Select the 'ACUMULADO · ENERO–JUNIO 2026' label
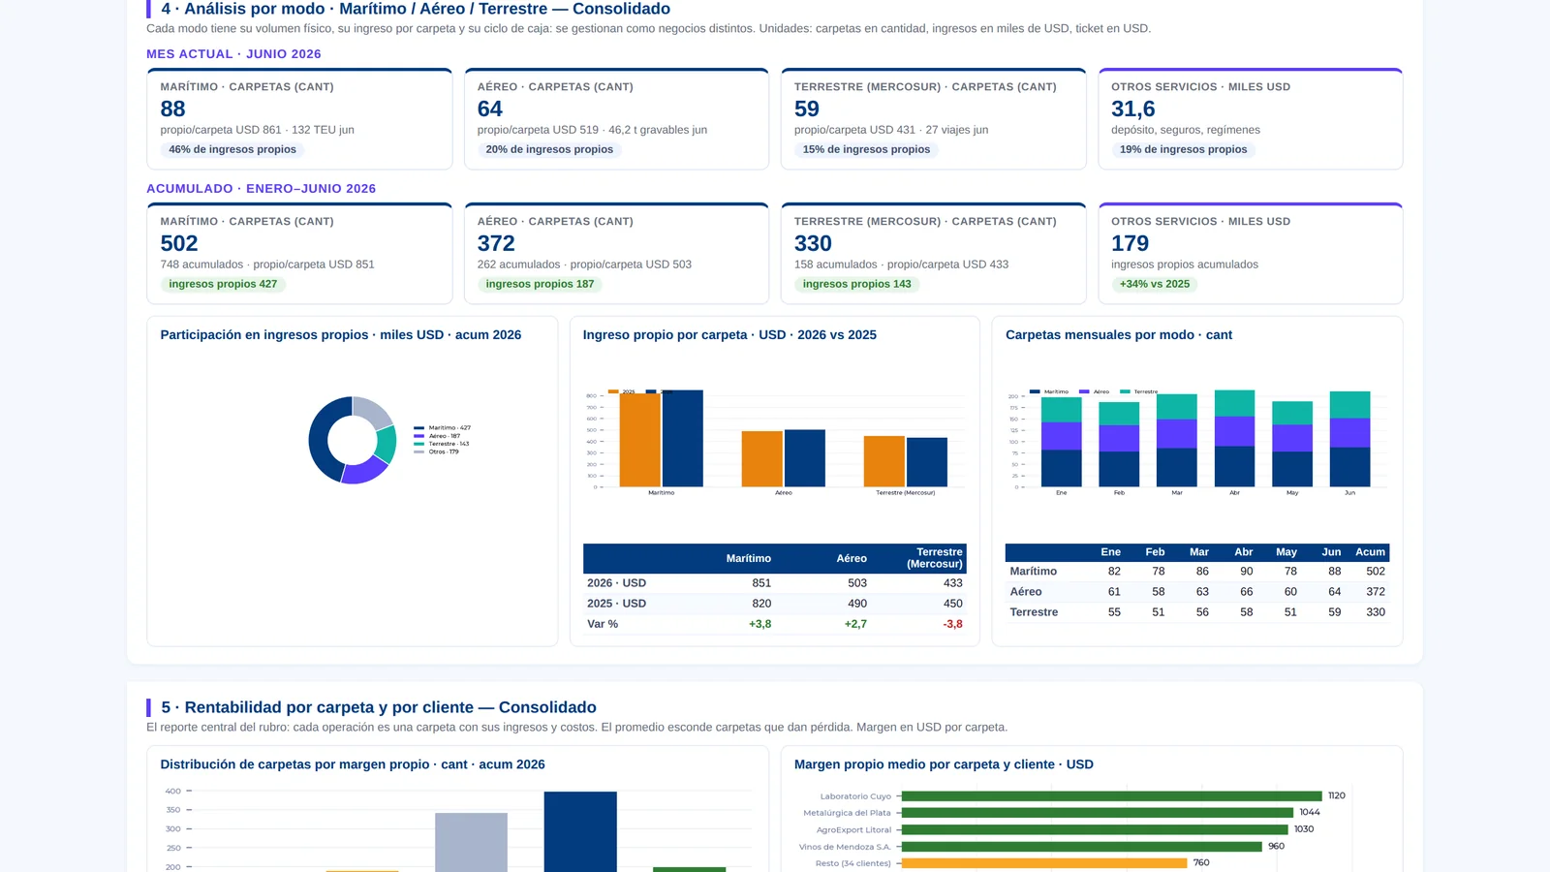 (x=261, y=189)
